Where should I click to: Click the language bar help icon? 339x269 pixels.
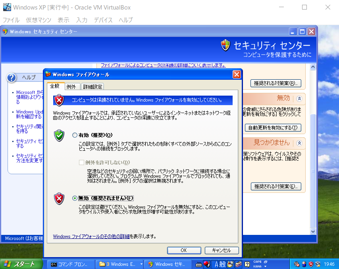(x=247, y=264)
